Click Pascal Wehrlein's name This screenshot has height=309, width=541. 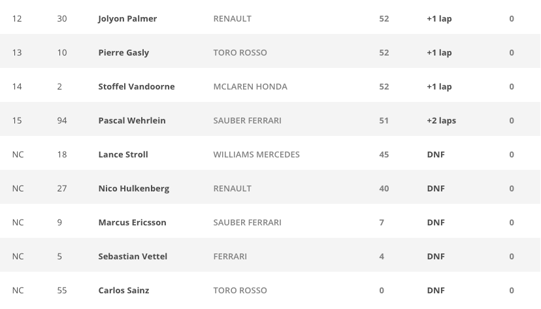click(x=131, y=121)
